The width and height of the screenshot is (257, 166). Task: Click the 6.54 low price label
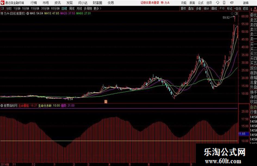(70, 99)
